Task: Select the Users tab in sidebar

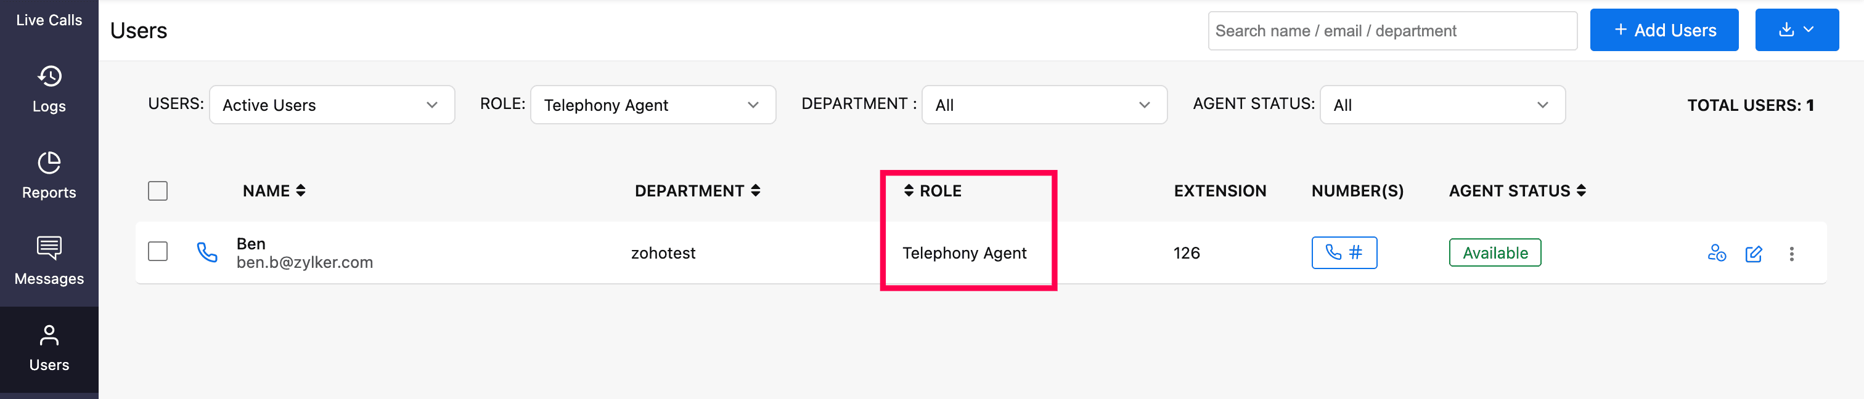Action: point(49,349)
